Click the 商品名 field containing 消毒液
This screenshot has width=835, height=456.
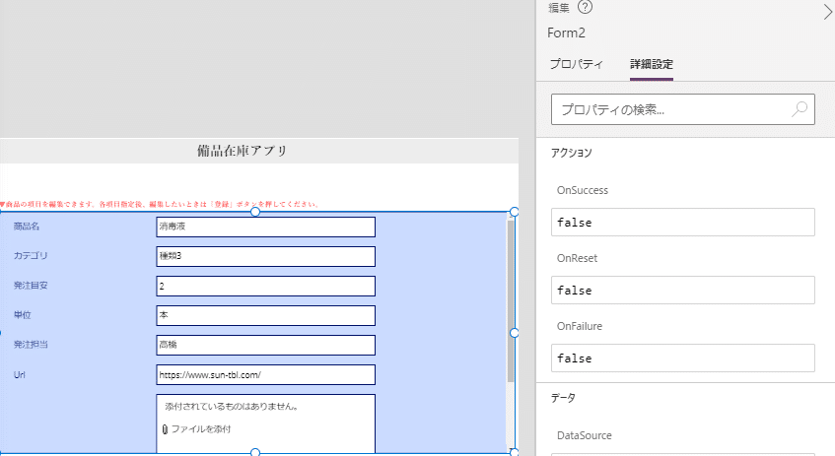click(x=266, y=227)
